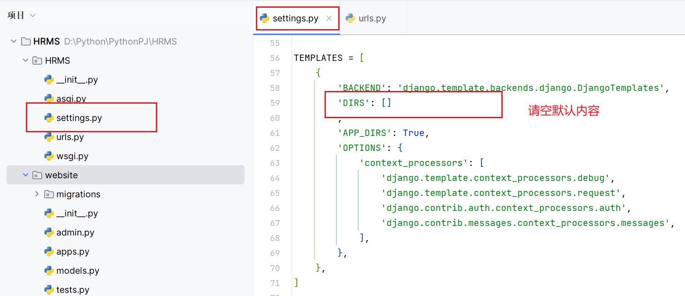
Task: Collapse the HRMS project root node
Action: click(x=13, y=41)
